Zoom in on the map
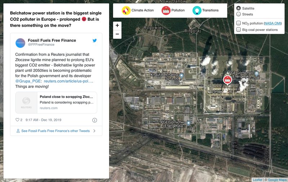288x182 pixels. 117,26
